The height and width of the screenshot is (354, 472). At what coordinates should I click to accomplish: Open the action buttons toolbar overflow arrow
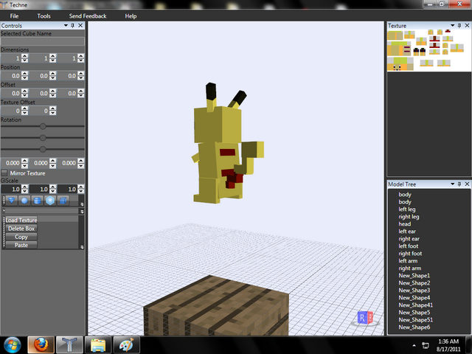click(82, 247)
